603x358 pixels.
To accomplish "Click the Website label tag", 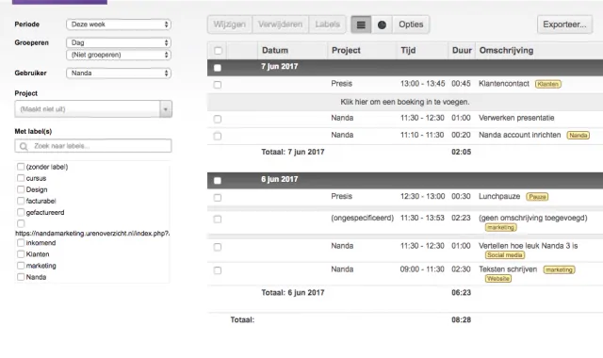I will click(x=498, y=279).
